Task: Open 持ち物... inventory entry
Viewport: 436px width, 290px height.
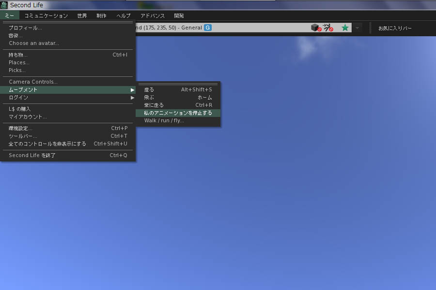Action: pyautogui.click(x=68, y=55)
